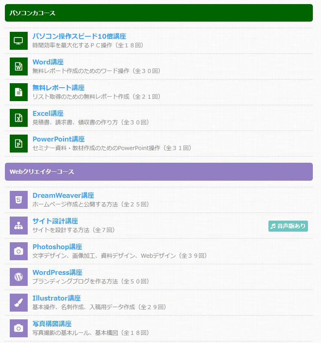This screenshot has width=321, height=343.
Task: Open the Word講座 link
Action: click(x=48, y=62)
